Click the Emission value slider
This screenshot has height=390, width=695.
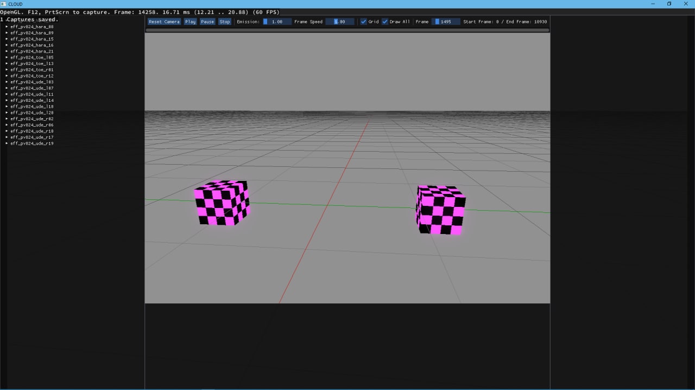click(277, 22)
